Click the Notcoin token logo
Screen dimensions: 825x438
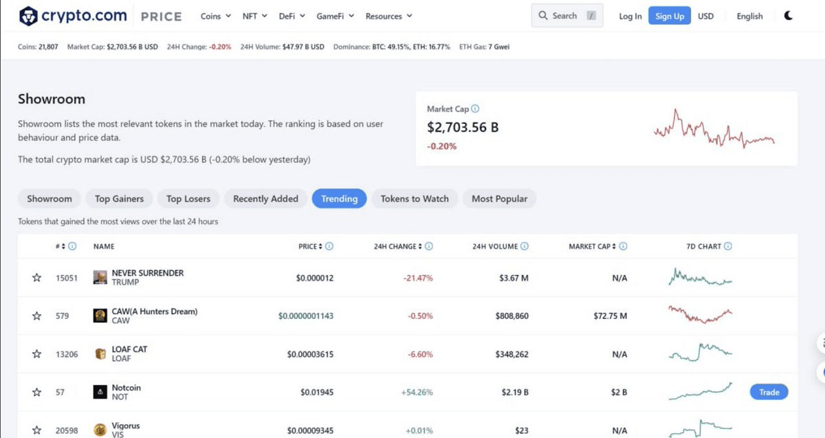pyautogui.click(x=100, y=392)
